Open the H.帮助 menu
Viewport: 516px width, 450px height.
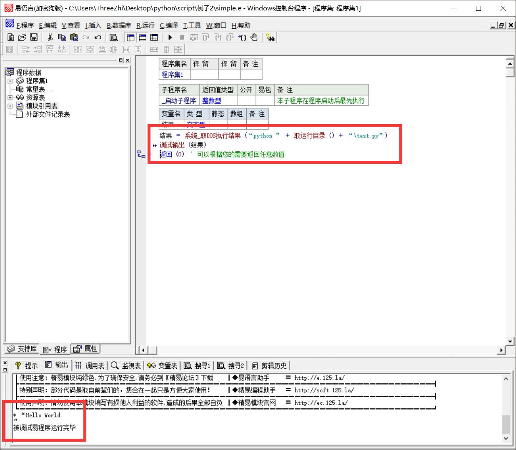[x=241, y=25]
